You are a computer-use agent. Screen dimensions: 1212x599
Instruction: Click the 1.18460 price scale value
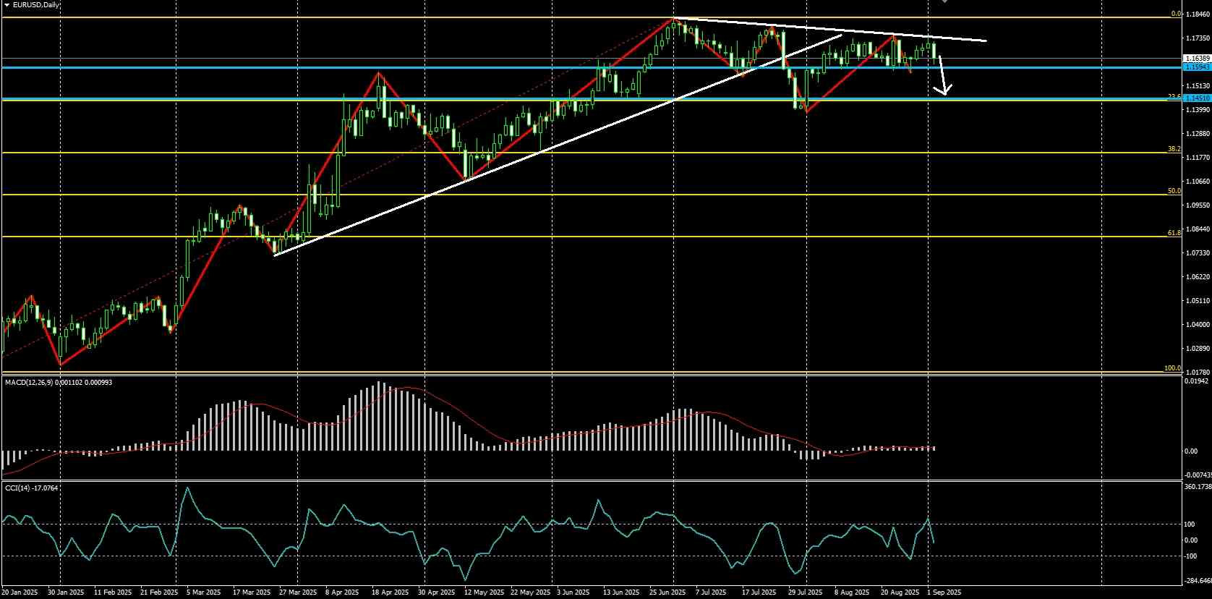(1197, 14)
